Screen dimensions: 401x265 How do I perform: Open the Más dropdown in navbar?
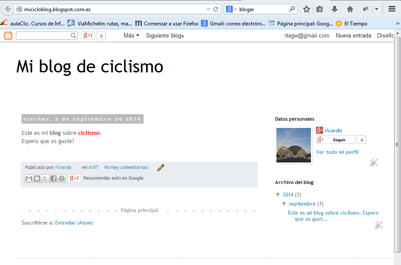131,36
